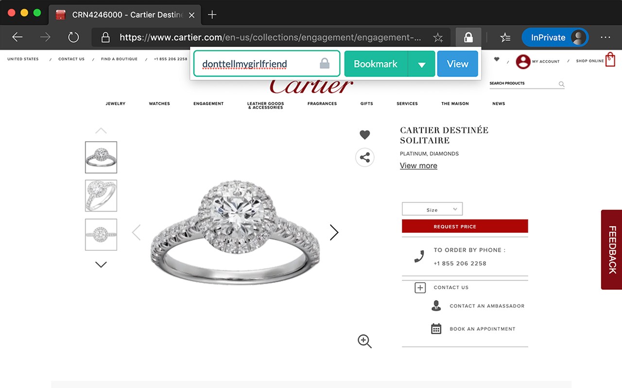Screen dimensions: 622x388
Task: Collapse Contact Us plus expander
Action: tap(420, 288)
